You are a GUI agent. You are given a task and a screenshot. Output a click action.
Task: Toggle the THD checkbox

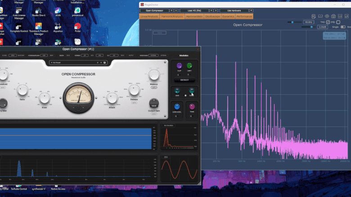[328, 22]
